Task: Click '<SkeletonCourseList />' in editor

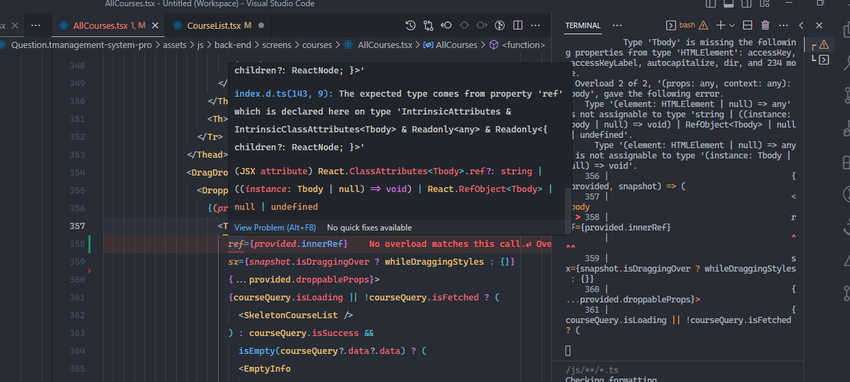Action: [296, 315]
